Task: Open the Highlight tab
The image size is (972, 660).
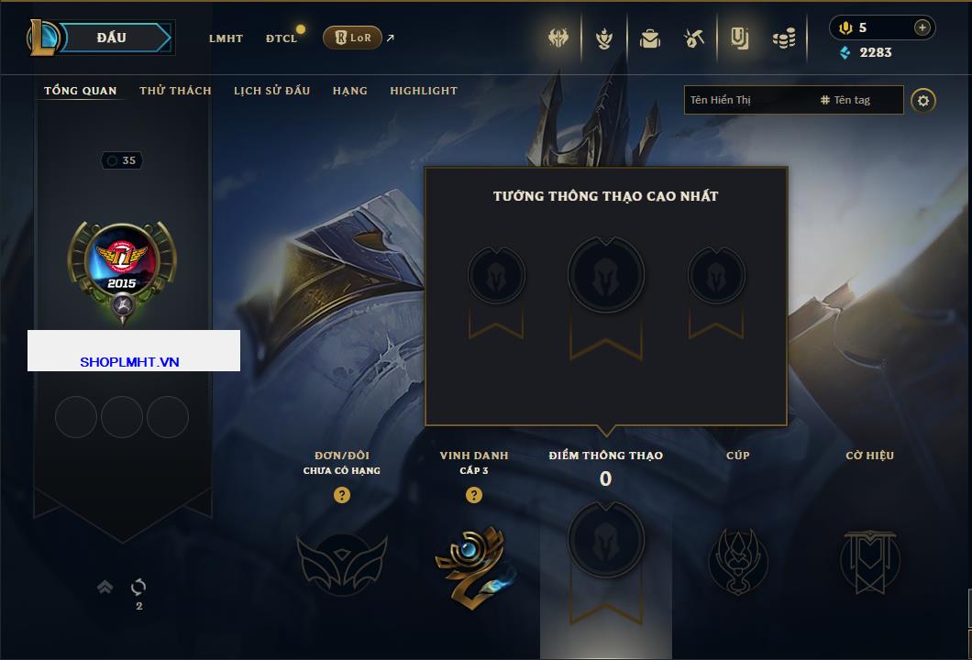Action: [424, 91]
